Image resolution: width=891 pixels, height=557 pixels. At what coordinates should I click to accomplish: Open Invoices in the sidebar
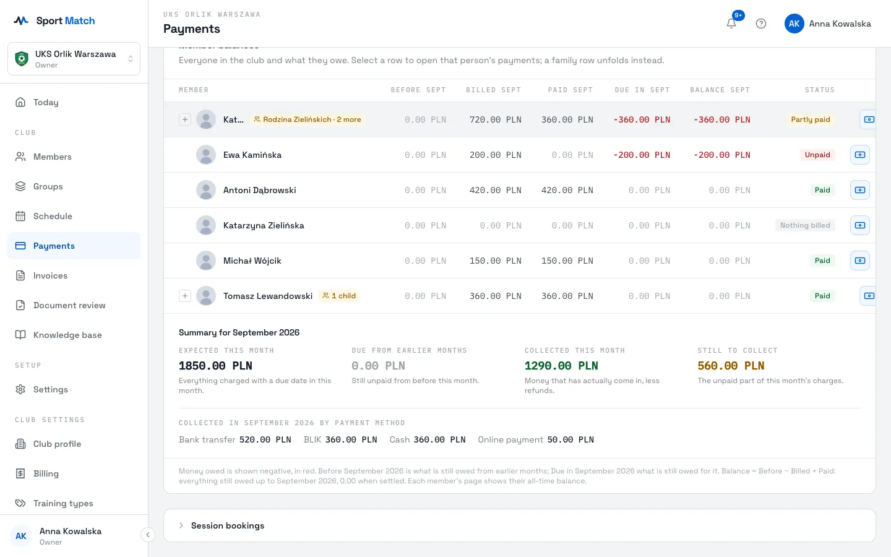point(74,275)
